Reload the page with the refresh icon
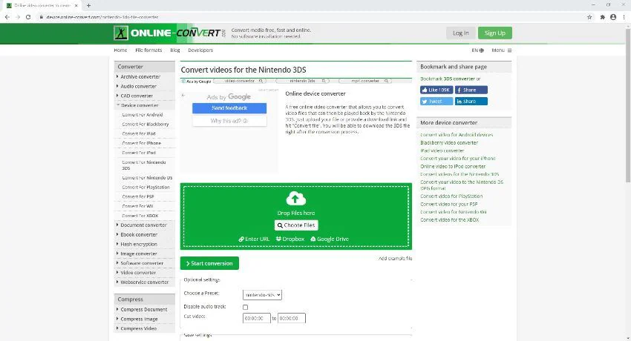The width and height of the screenshot is (631, 341). [28, 17]
